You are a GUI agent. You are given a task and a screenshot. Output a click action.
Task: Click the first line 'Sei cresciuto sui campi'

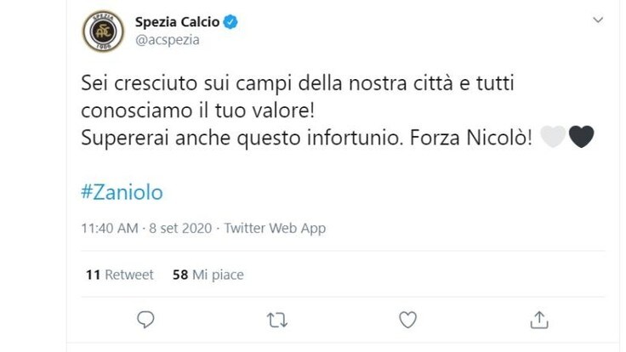pos(187,83)
